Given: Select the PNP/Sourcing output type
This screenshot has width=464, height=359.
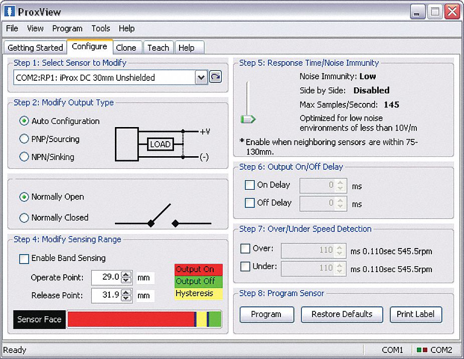Looking at the screenshot, I should (x=24, y=139).
